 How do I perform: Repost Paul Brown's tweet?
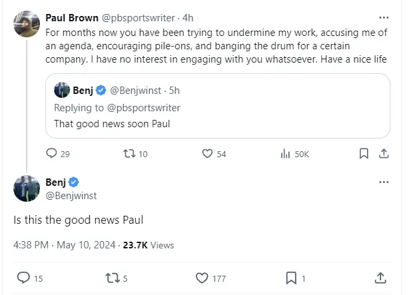point(130,154)
